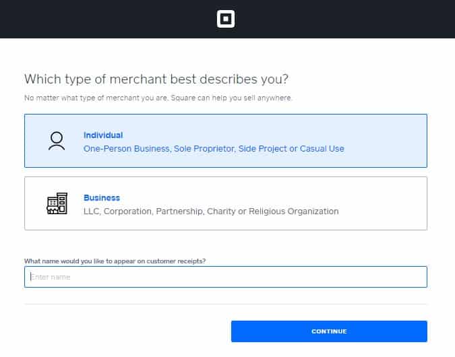Click the storefront building Business icon

pos(57,203)
